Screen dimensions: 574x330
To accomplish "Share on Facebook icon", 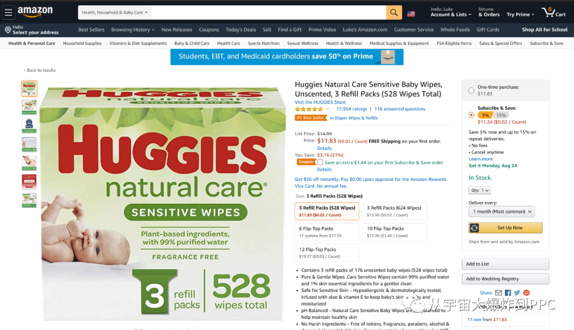I will pos(508,293).
